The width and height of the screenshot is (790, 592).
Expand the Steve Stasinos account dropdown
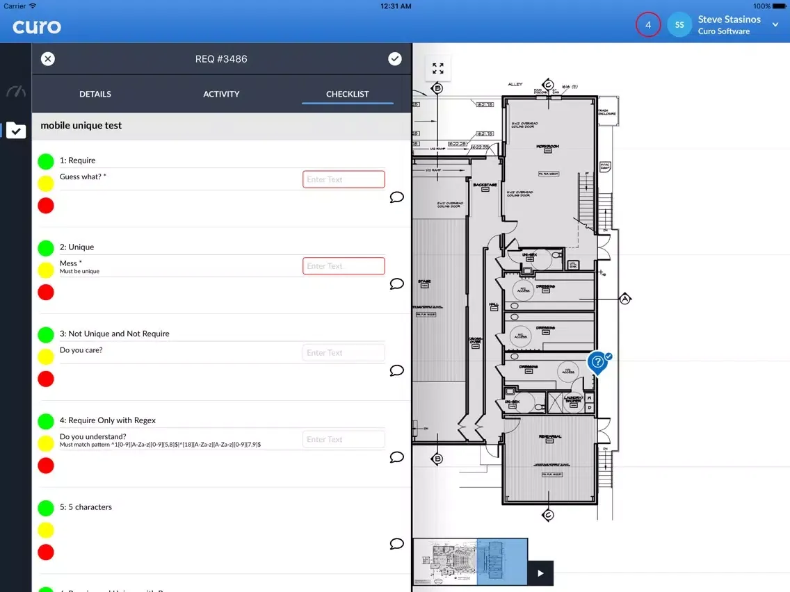click(775, 25)
